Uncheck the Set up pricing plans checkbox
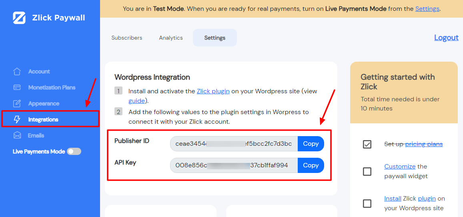 (367, 145)
